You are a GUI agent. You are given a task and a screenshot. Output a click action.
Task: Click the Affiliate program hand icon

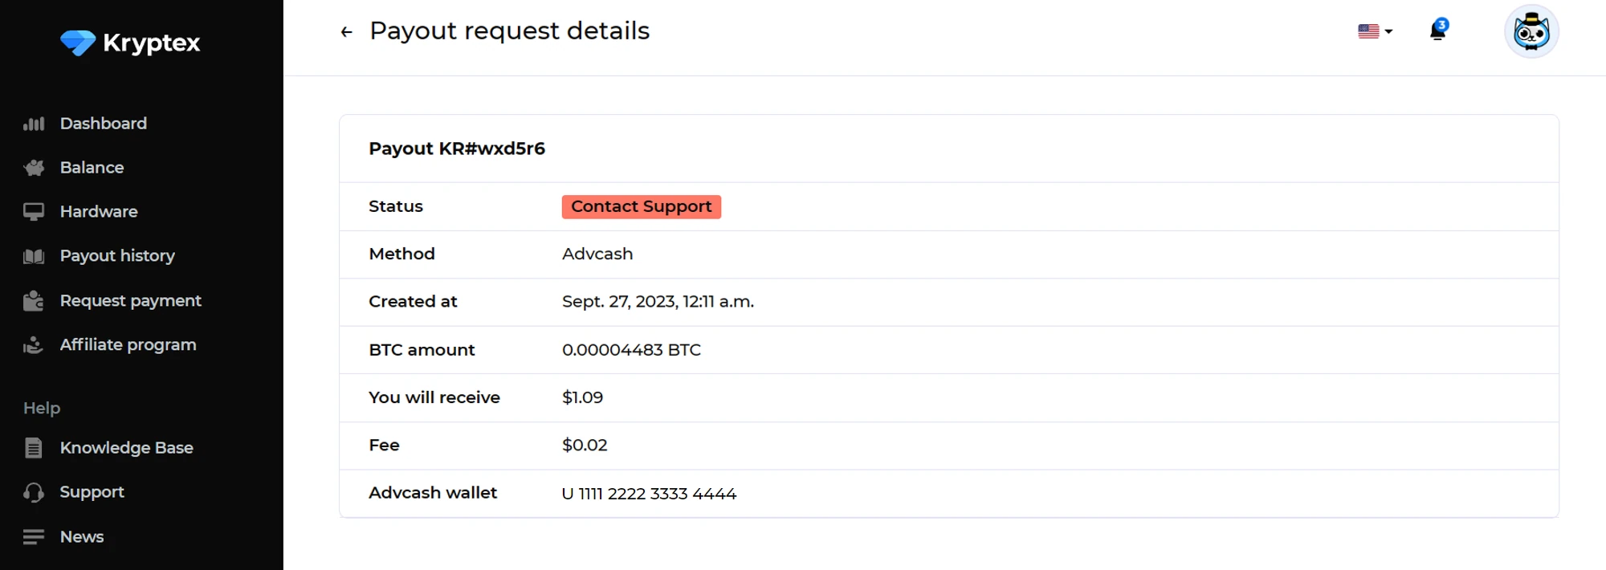pyautogui.click(x=34, y=345)
